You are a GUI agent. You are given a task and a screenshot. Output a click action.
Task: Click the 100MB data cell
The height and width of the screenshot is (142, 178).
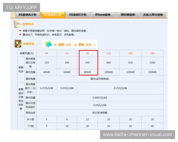(x=109, y=72)
